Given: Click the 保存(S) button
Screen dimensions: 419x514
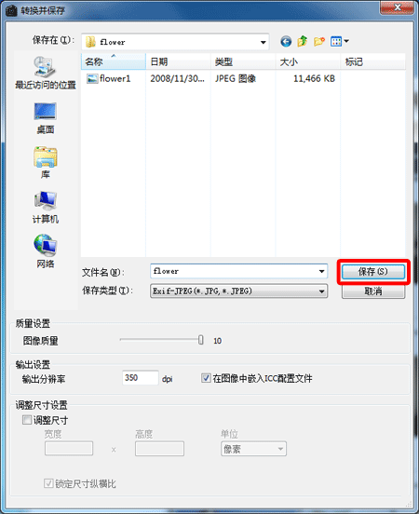Looking at the screenshot, I should click(x=373, y=271).
